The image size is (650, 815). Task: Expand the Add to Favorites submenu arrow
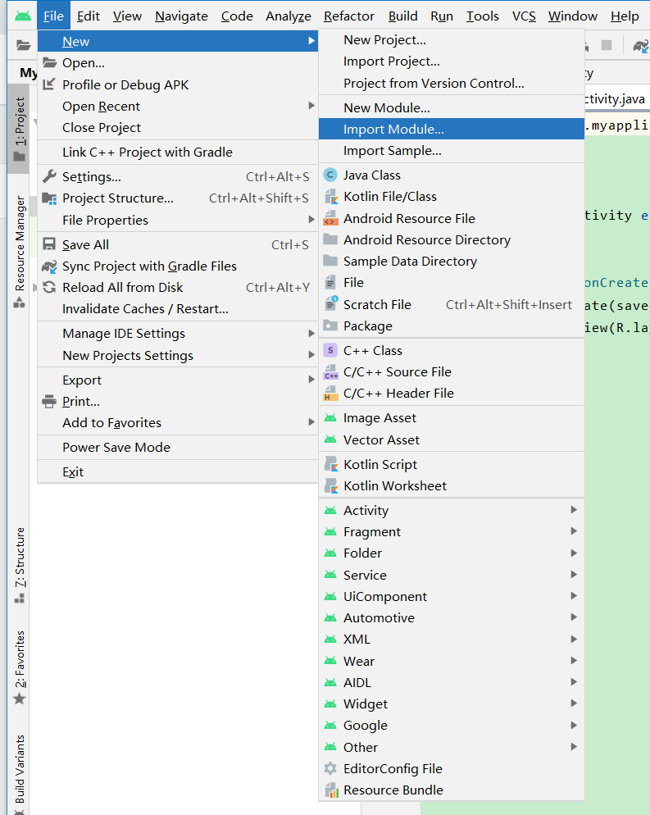coord(311,422)
